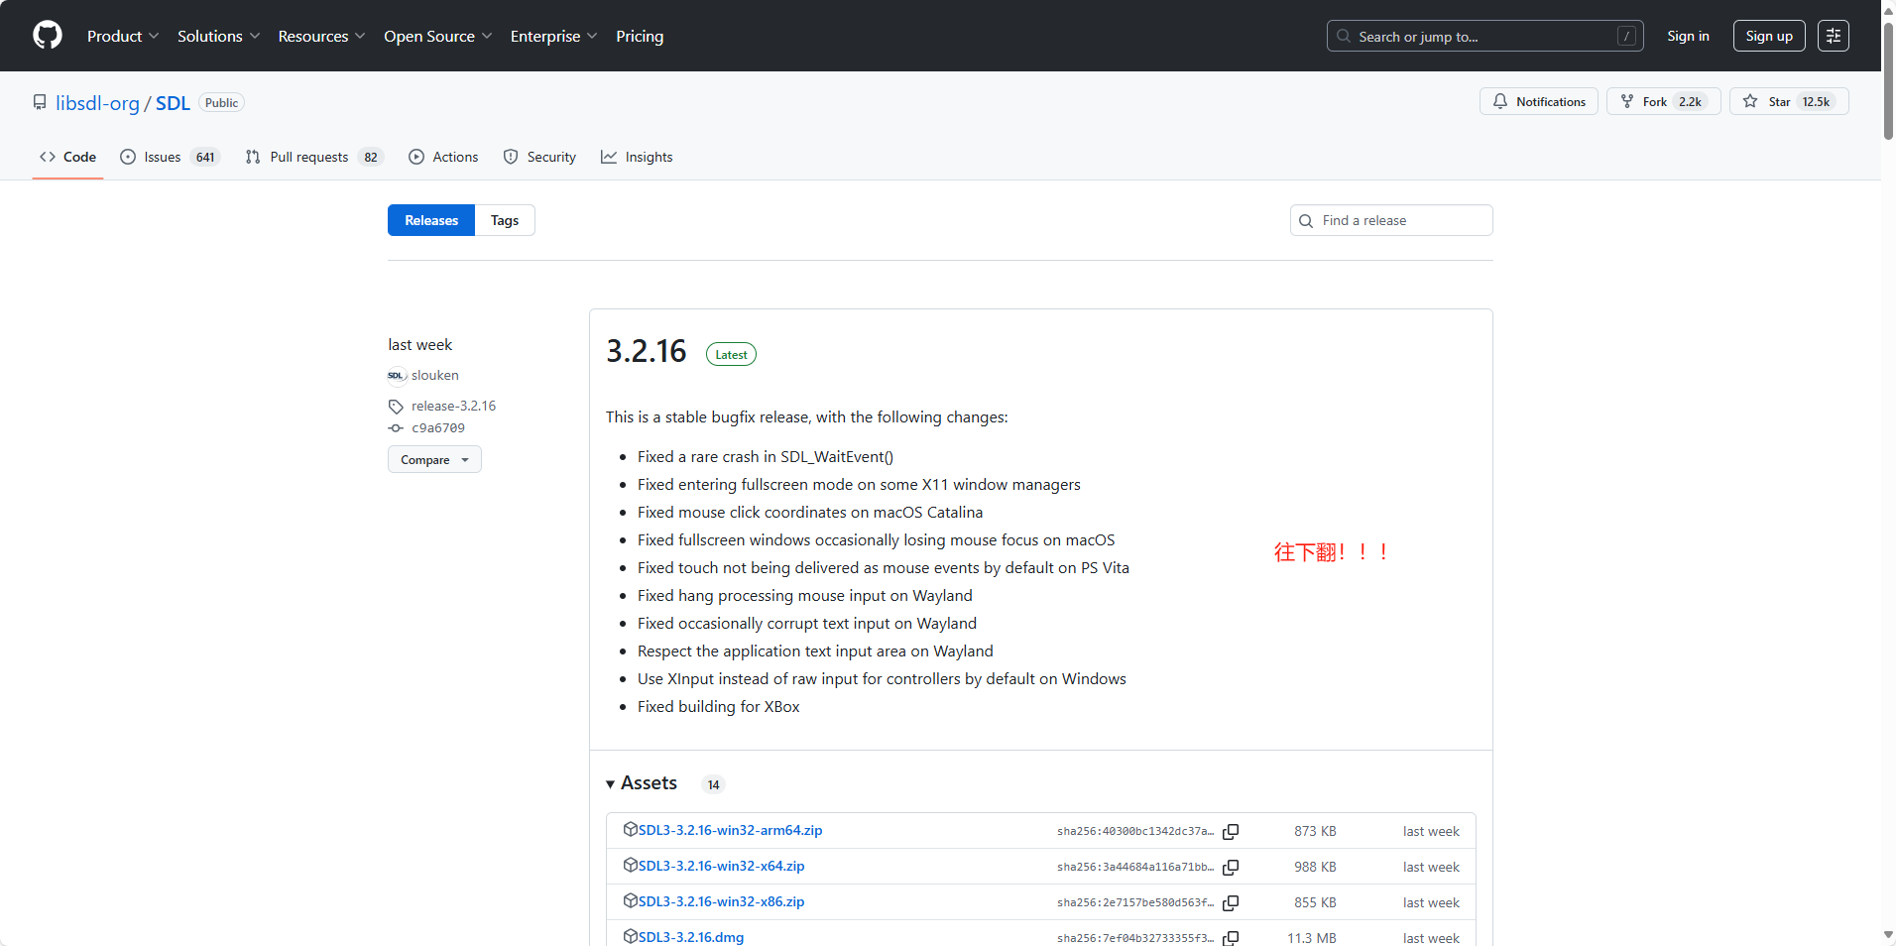The height and width of the screenshot is (946, 1896).
Task: Open slouken's profile link
Action: 435,375
